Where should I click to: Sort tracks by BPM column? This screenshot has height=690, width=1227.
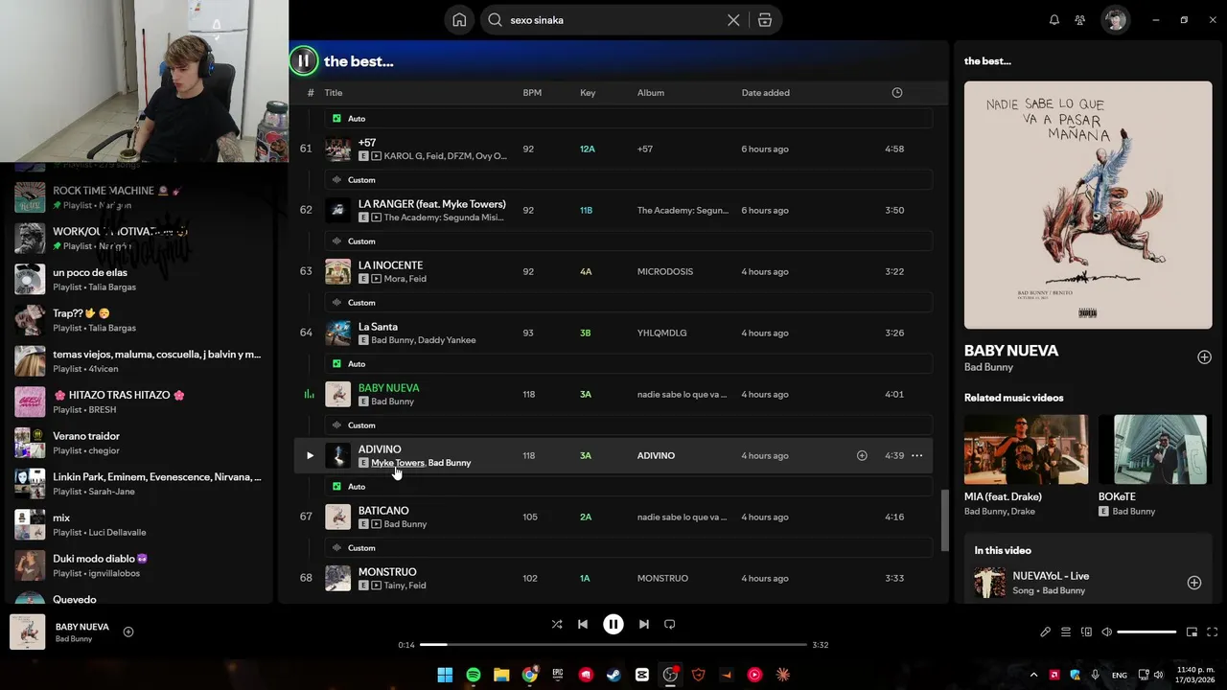[532, 93]
